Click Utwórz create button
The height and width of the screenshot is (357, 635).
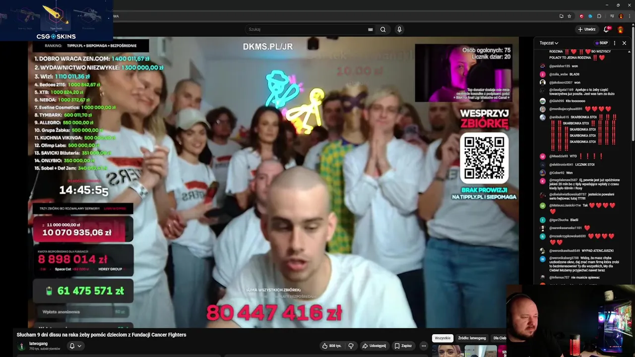point(586,29)
